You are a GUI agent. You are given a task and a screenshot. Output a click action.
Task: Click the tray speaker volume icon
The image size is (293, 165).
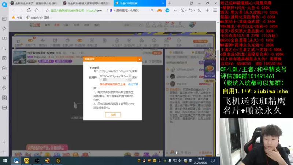point(180,161)
